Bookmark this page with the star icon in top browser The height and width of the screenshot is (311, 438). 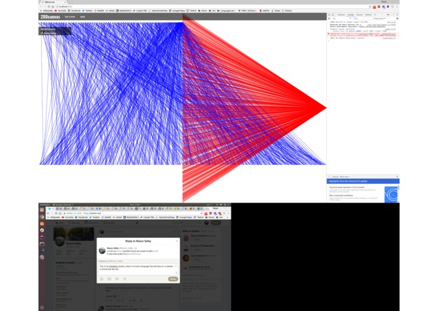coord(370,6)
